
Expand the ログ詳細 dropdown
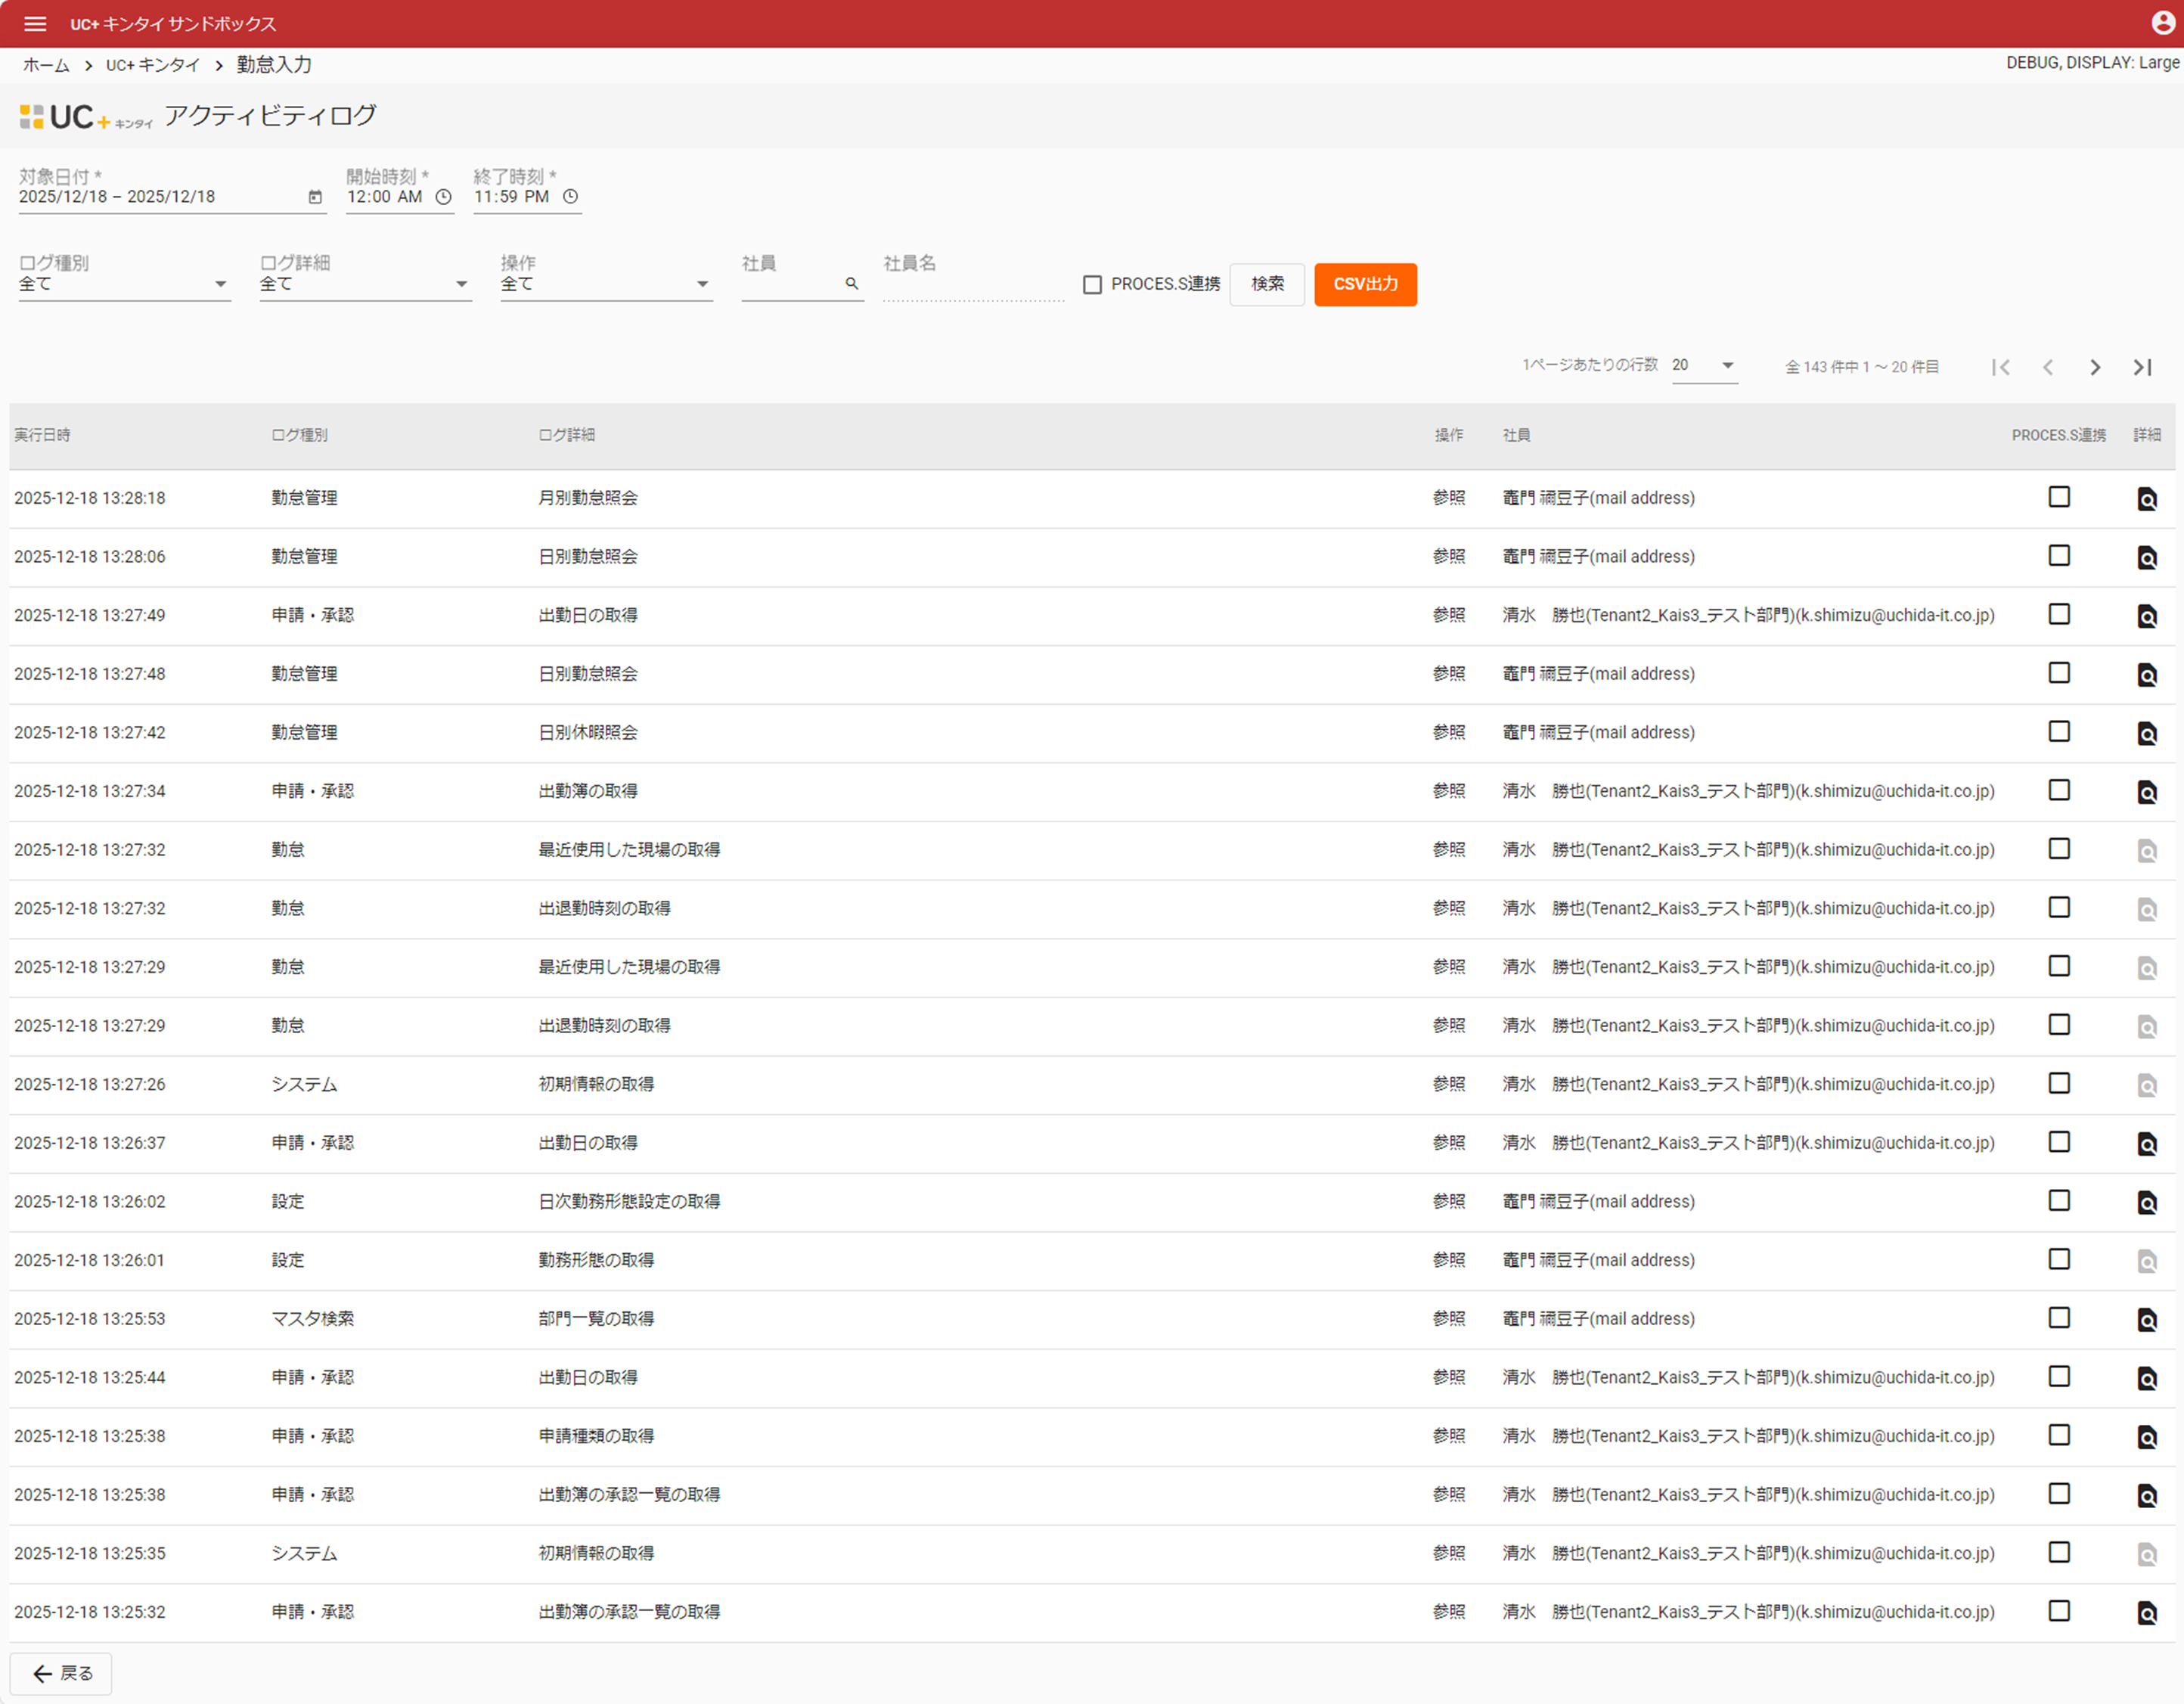coord(365,284)
